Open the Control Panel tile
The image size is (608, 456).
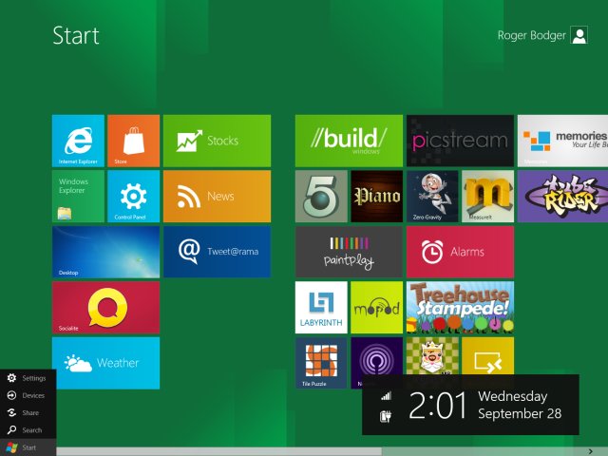point(133,197)
